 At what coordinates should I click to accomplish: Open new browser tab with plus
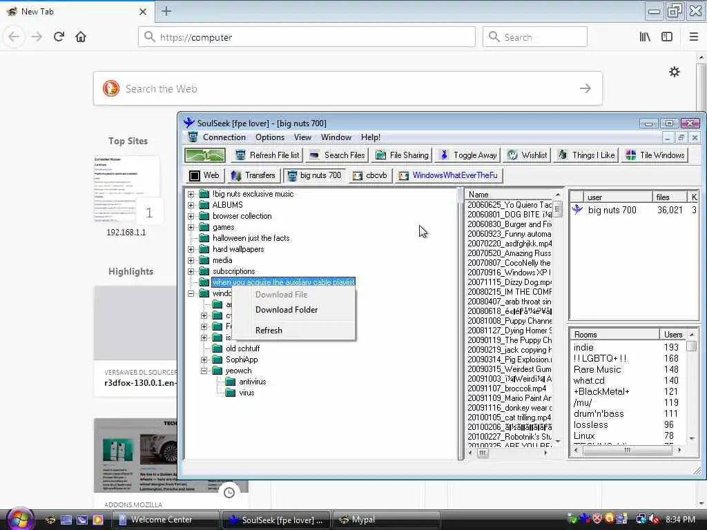coord(166,11)
